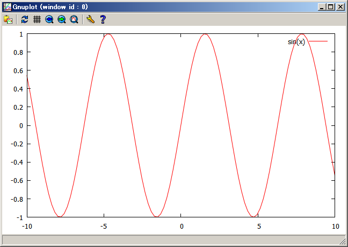348x247 pixels.
Task: Apply the next zoom settings
Action: pos(62,19)
